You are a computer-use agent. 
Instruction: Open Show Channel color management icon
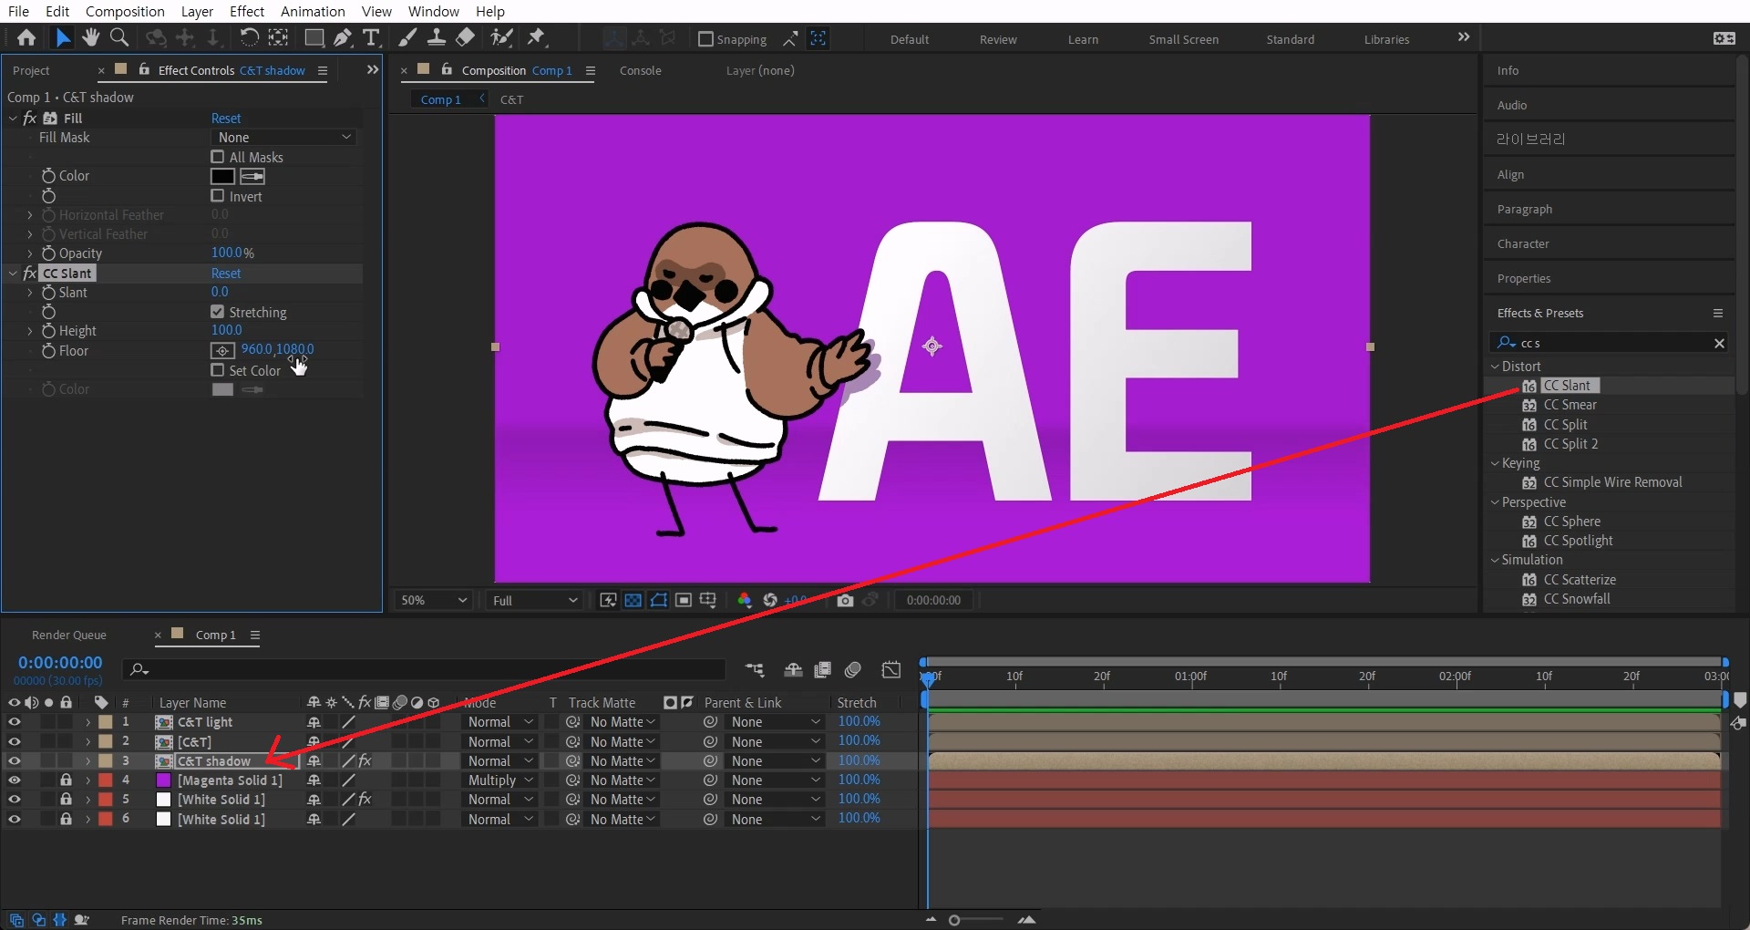745,600
